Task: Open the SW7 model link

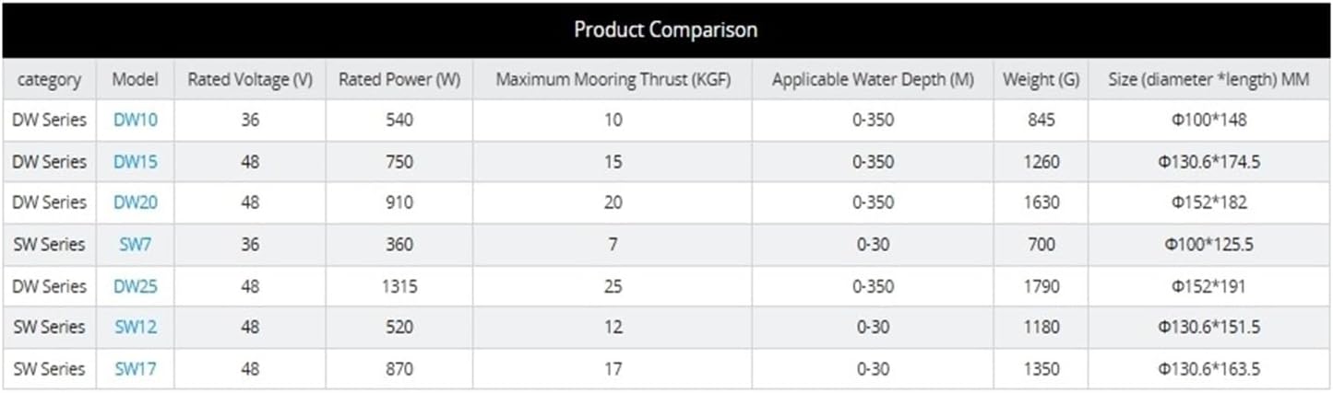Action: 135,245
